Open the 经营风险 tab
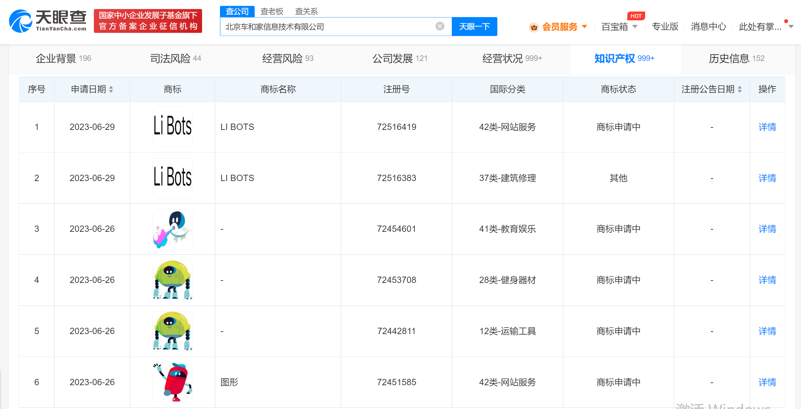Image resolution: width=801 pixels, height=409 pixels. [x=288, y=58]
